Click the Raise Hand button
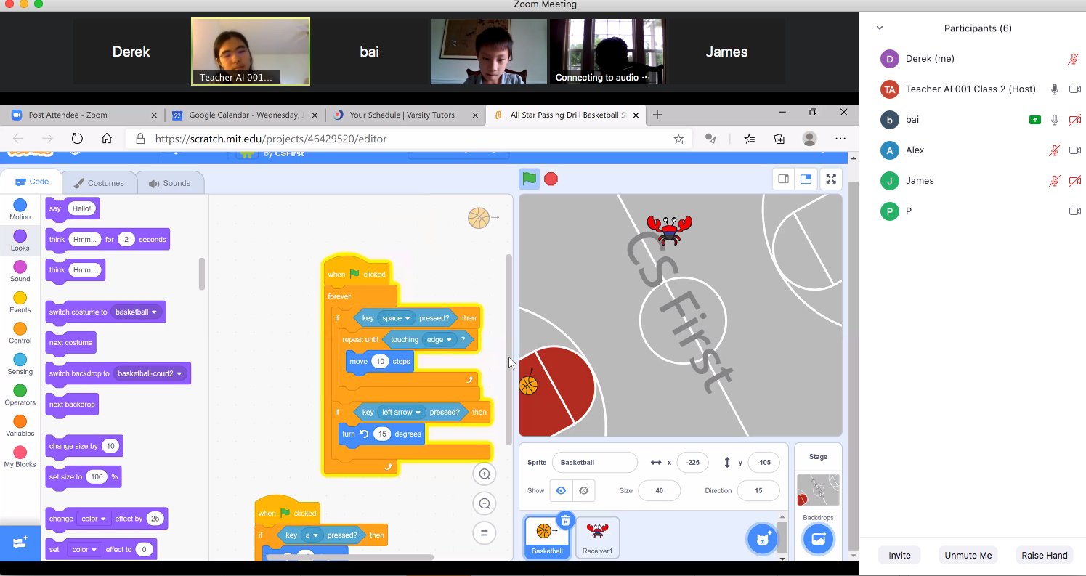This screenshot has width=1086, height=576. tap(1044, 555)
